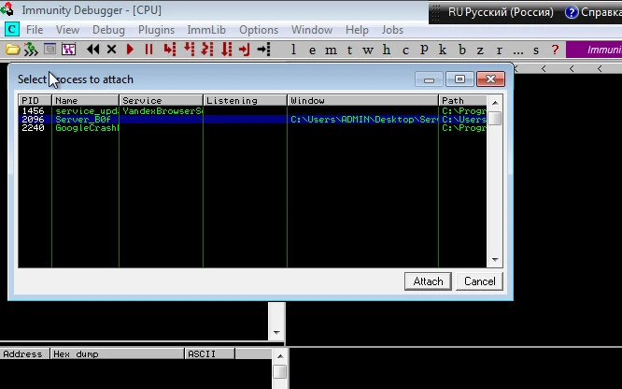Screen dimensions: 622x389
Task: Click the cyan C system menu icon
Action: coord(12,29)
